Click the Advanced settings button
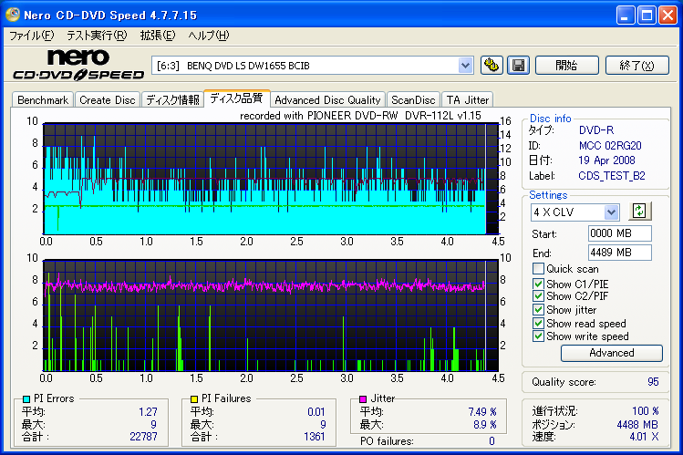Screen dimensions: 683x455 (x=611, y=353)
